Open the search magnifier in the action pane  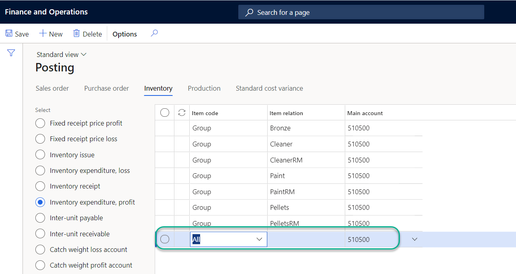[154, 34]
